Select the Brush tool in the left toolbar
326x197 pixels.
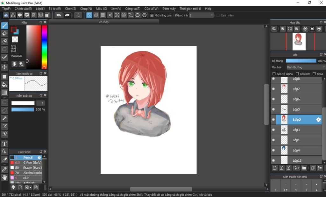[4, 25]
